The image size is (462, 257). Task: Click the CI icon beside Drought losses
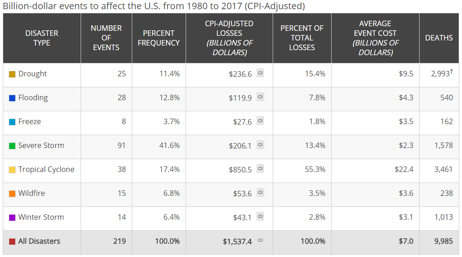point(260,73)
